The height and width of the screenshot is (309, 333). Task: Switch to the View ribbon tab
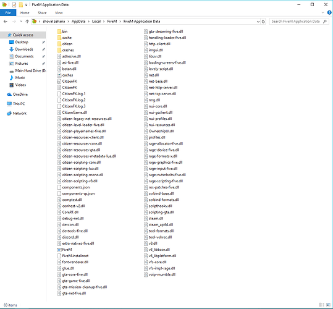click(59, 13)
